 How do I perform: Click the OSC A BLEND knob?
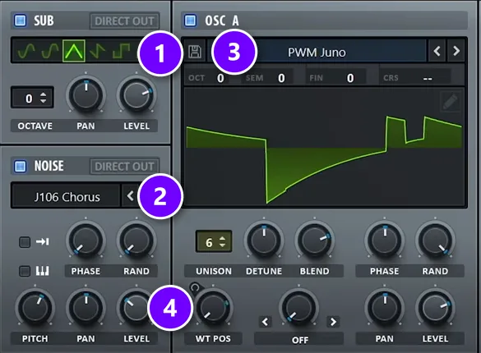click(314, 241)
